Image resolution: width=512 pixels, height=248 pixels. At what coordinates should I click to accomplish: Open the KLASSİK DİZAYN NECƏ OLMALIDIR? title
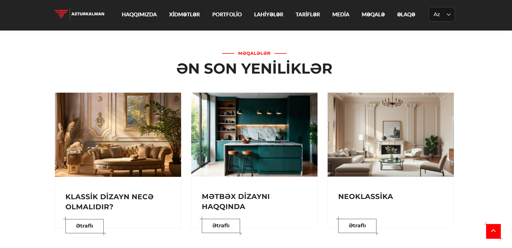click(109, 202)
